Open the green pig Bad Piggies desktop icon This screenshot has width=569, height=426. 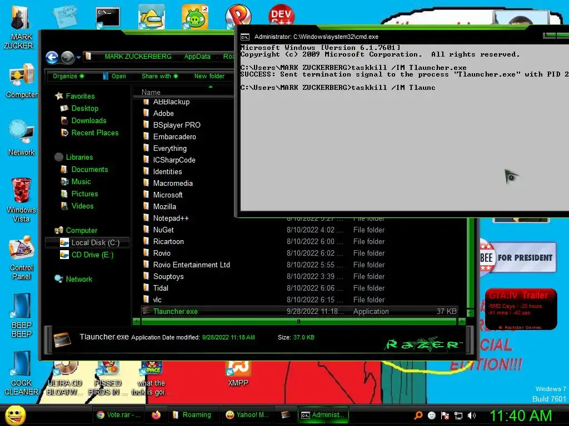(195, 17)
